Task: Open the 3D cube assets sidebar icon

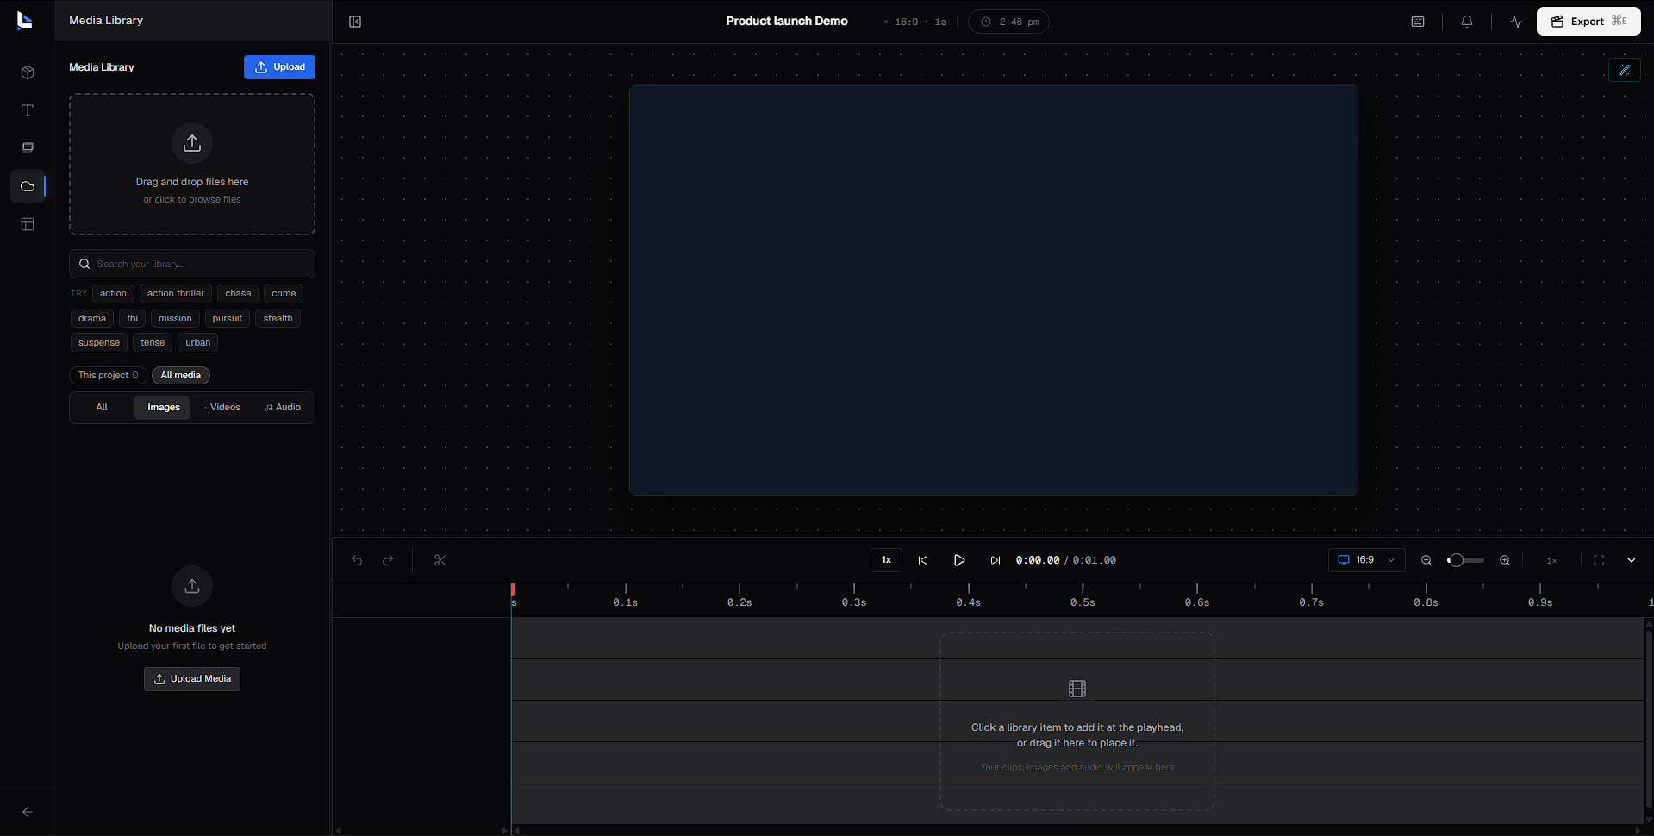Action: point(28,72)
